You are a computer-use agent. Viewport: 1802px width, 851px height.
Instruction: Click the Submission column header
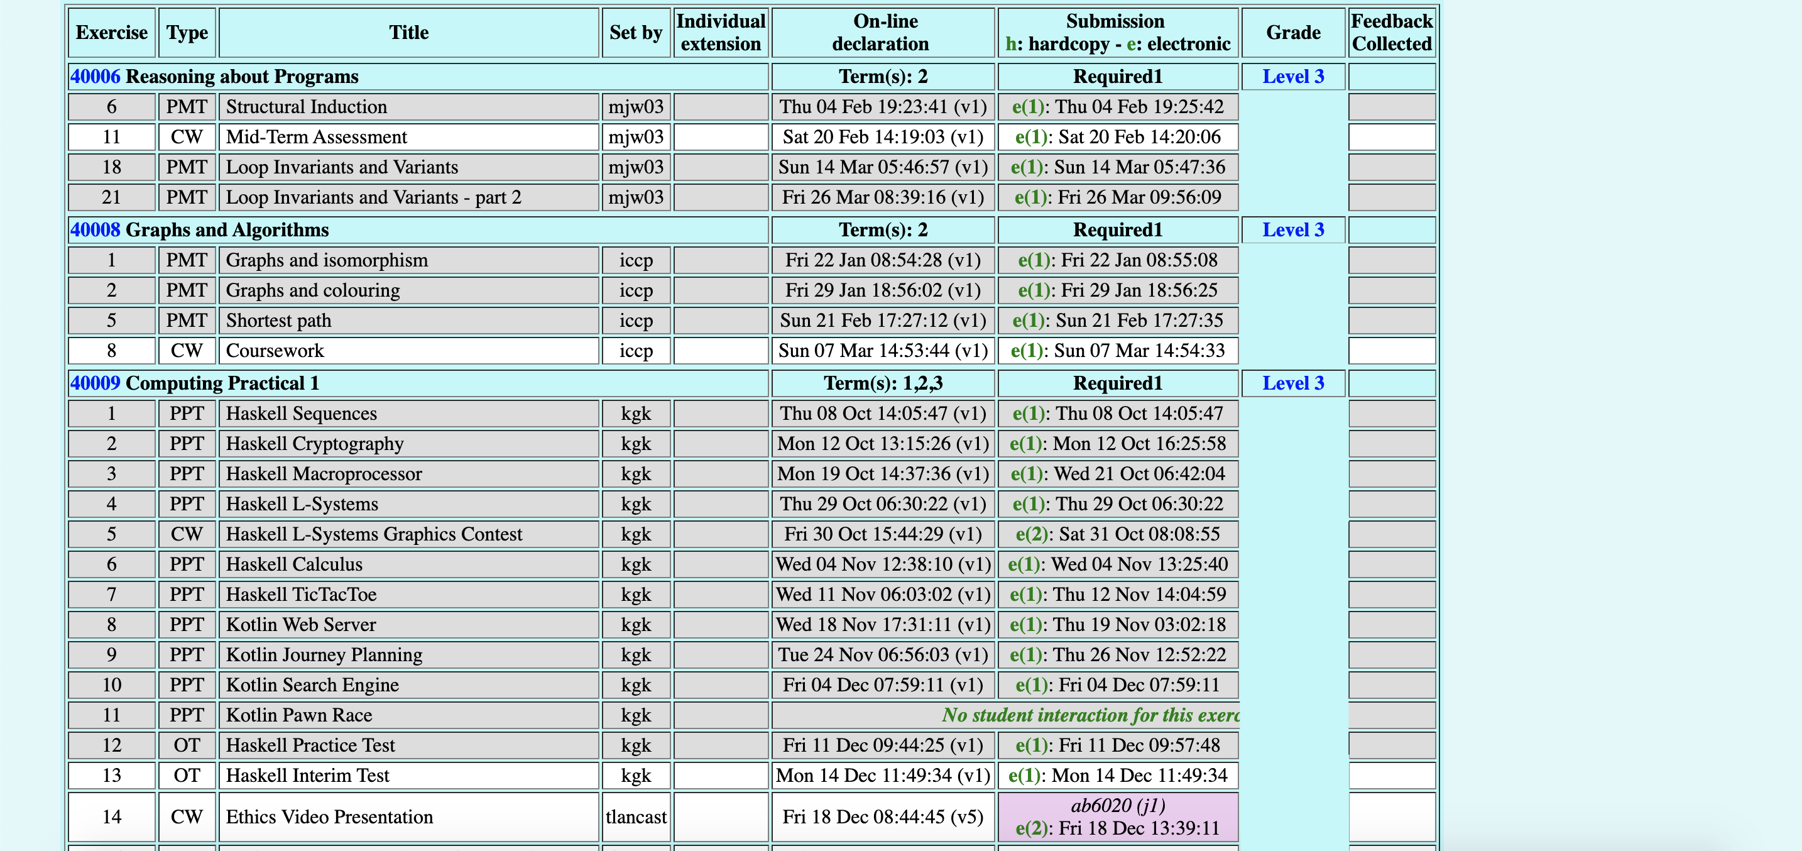coord(1117,32)
